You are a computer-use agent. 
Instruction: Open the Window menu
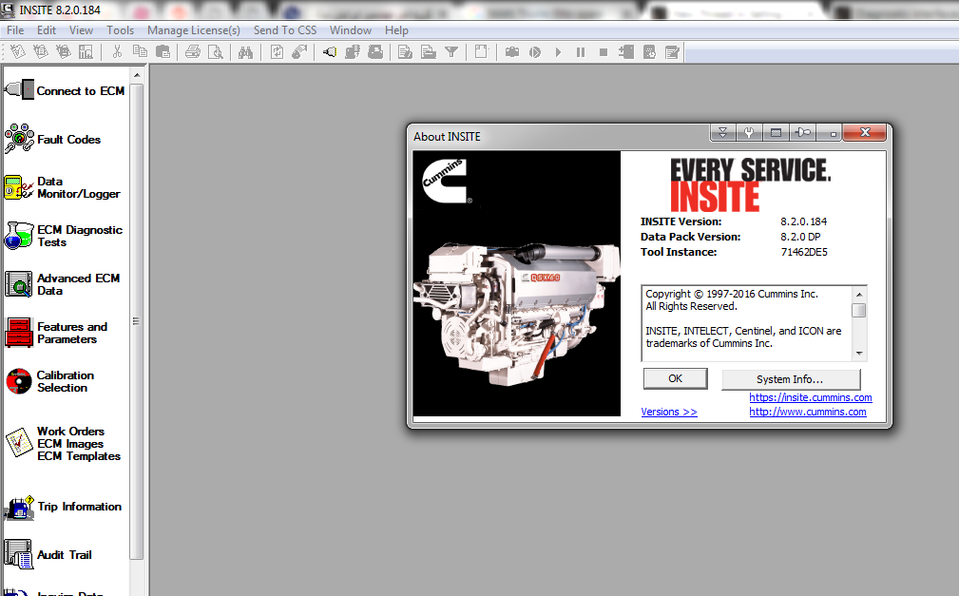click(351, 30)
